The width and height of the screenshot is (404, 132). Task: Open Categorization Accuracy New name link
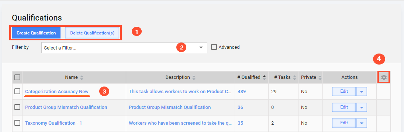point(57,91)
